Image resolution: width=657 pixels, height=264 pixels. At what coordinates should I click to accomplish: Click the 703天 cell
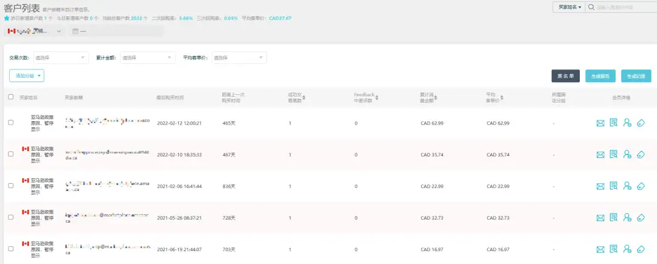(x=229, y=249)
